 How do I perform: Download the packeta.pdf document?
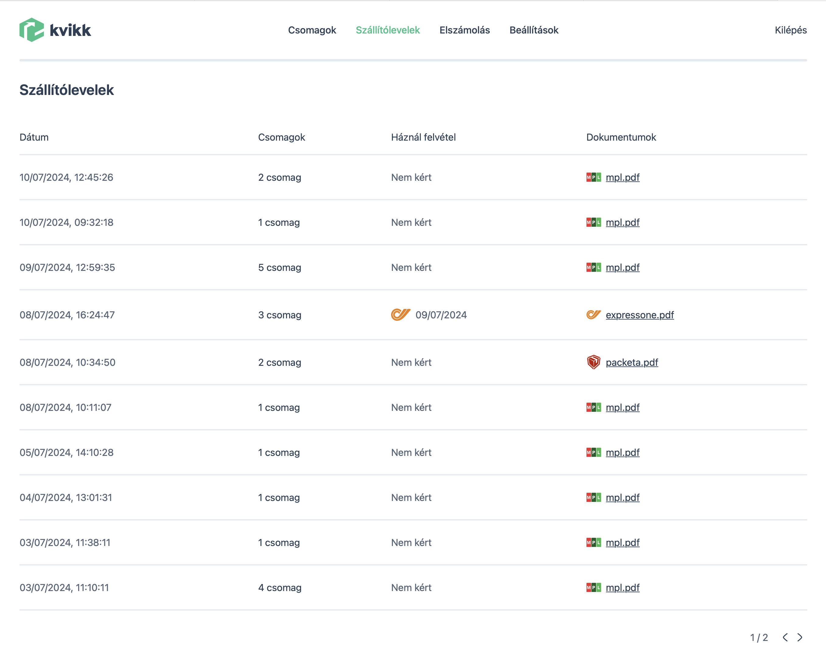632,362
